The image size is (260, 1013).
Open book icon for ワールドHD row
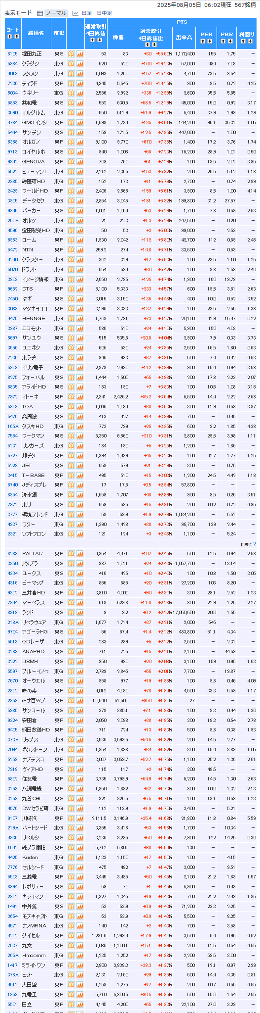pos(71,191)
